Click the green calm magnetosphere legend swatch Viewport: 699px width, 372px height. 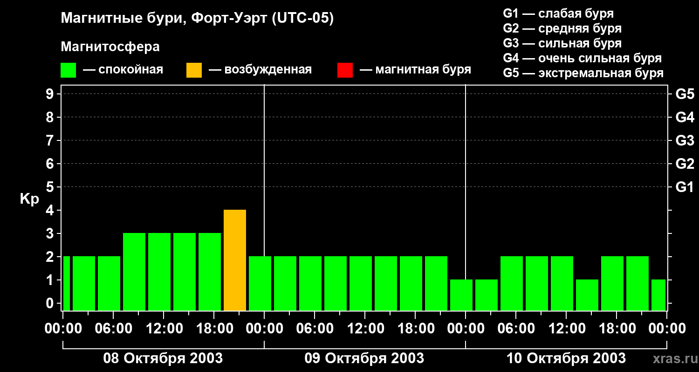pyautogui.click(x=68, y=70)
